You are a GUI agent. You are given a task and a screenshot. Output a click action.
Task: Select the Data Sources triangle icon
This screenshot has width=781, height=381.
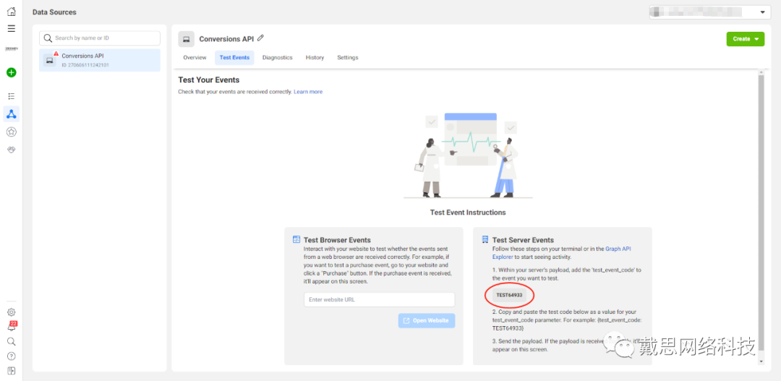coord(11,114)
